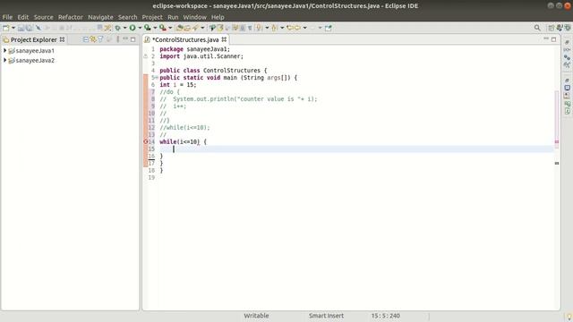The height and width of the screenshot is (322, 573).
Task: Switch to the Debug perspective icon
Action: tap(567, 28)
